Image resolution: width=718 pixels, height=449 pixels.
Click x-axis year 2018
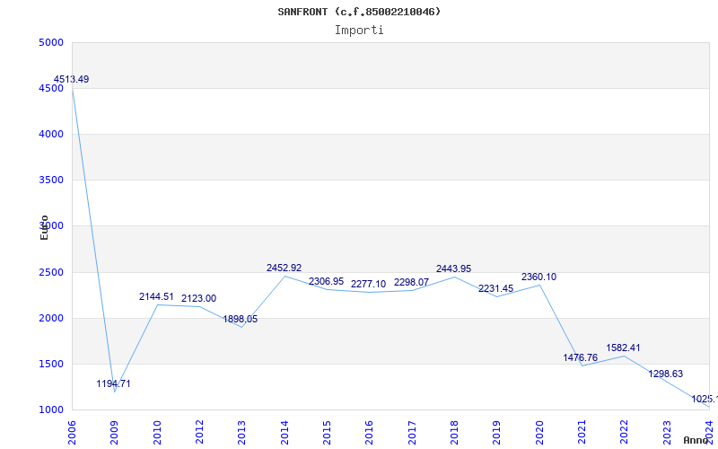click(454, 432)
